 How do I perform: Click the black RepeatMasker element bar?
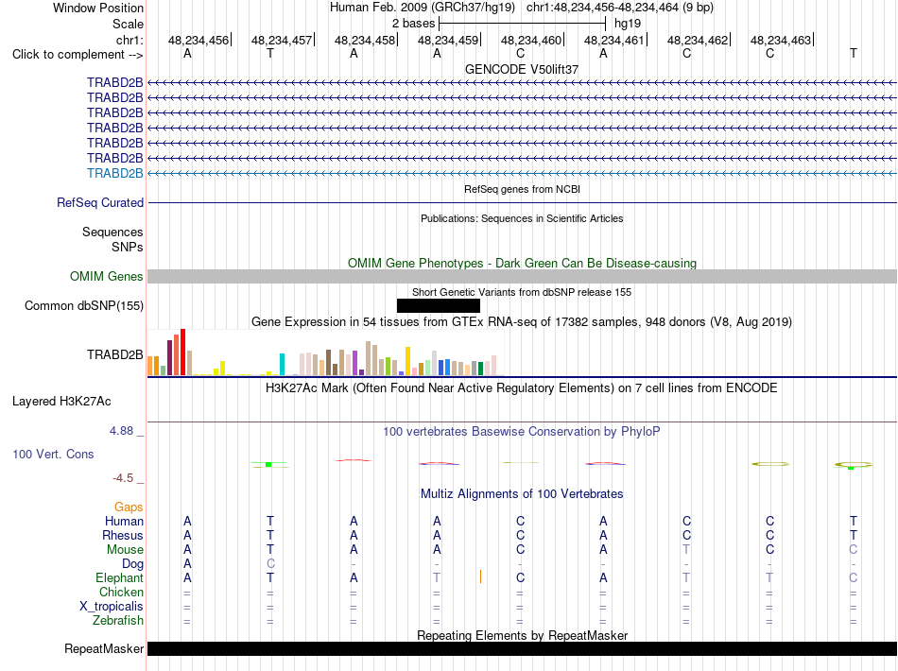click(522, 648)
